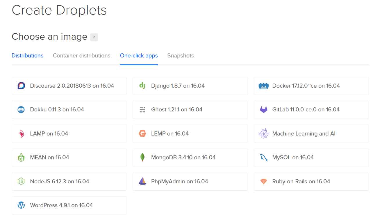Screen dimensions: 382x215
Task: Click the Ruby-on-Rails gem icon
Action: (263, 181)
